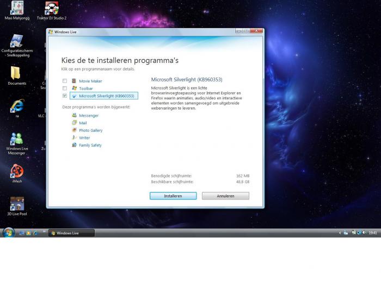The image size is (381, 281).
Task: Launch iMesh desktop shortcut
Action: click(x=17, y=174)
